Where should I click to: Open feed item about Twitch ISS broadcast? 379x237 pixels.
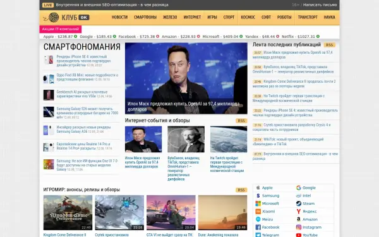coord(289,98)
